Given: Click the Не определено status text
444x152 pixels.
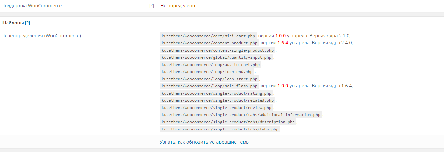Looking at the screenshot, I should tap(178, 6).
